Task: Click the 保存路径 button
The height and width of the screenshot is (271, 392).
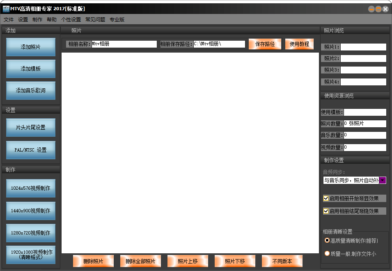Action: click(265, 44)
